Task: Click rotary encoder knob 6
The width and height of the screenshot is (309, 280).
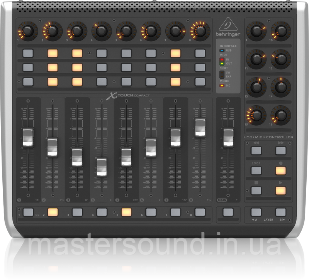Action: [x=151, y=31]
